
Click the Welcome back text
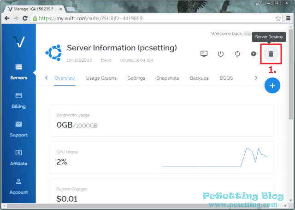227,34
